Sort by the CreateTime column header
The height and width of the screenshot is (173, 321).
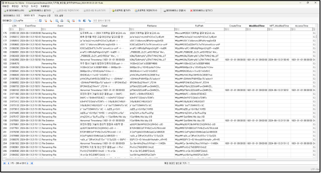tap(235, 26)
